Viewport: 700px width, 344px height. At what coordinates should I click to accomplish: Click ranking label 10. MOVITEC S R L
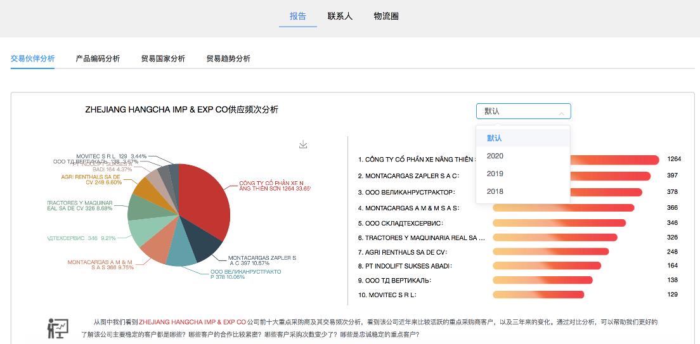(x=388, y=295)
